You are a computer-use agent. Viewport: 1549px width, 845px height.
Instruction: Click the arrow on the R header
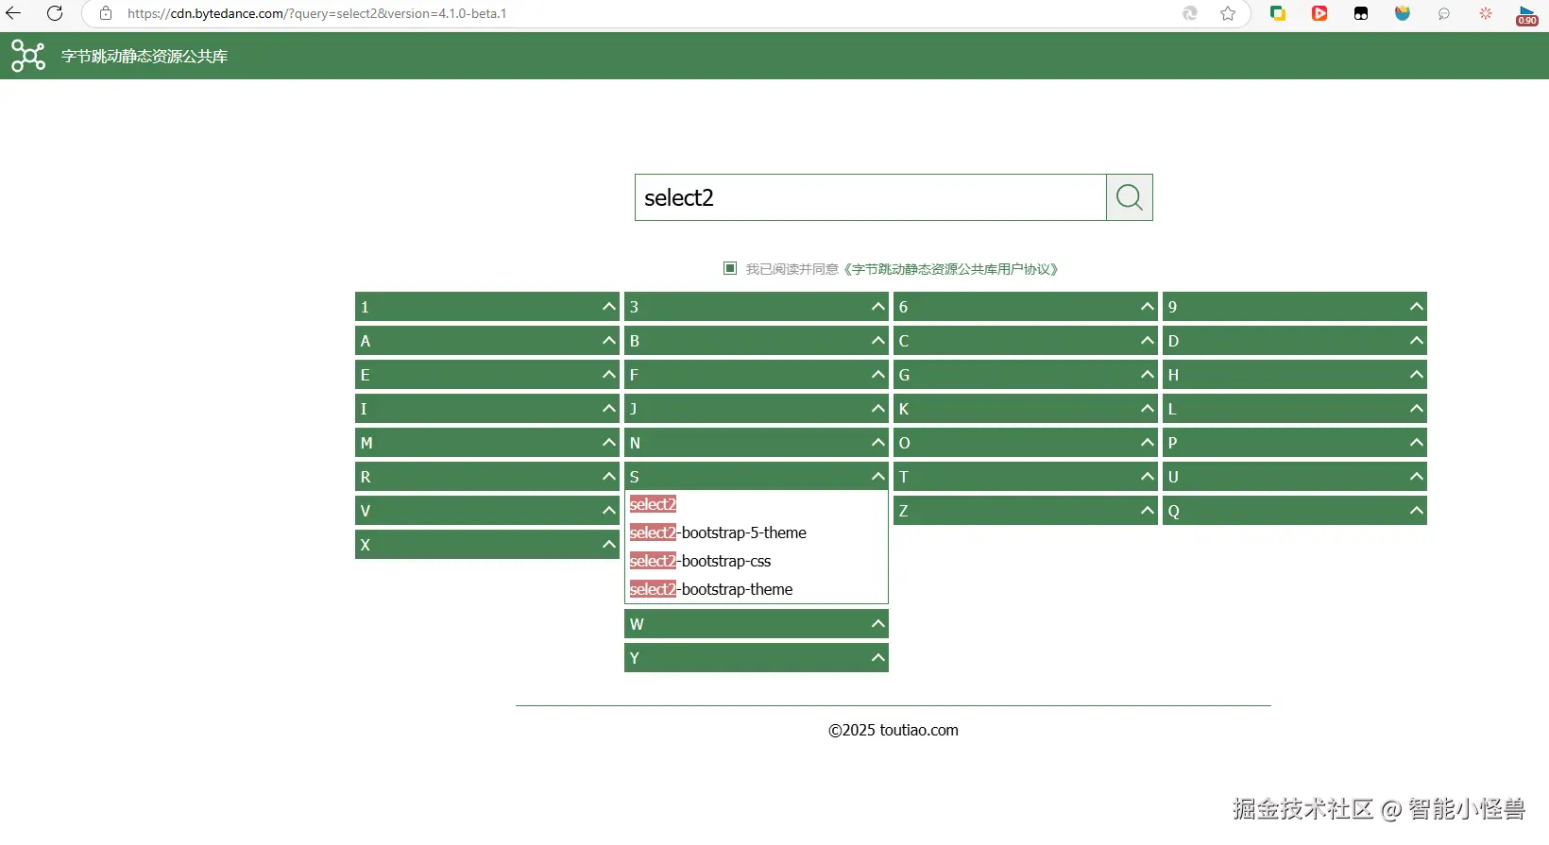(x=609, y=476)
